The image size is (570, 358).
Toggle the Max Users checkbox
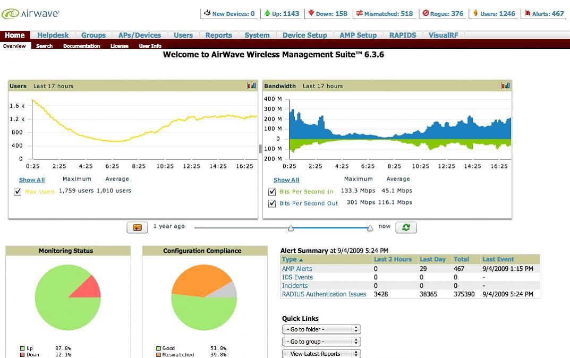[x=18, y=191]
